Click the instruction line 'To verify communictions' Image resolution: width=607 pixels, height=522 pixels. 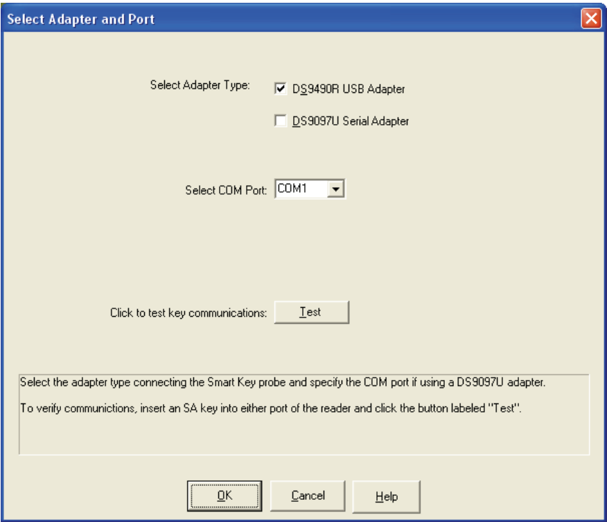tap(271, 408)
